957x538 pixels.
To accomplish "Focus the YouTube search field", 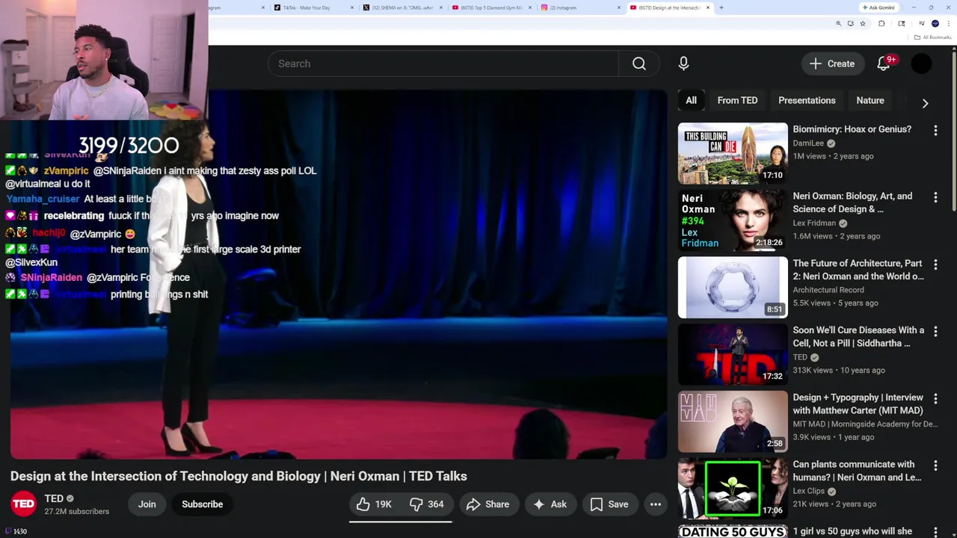I will click(443, 64).
